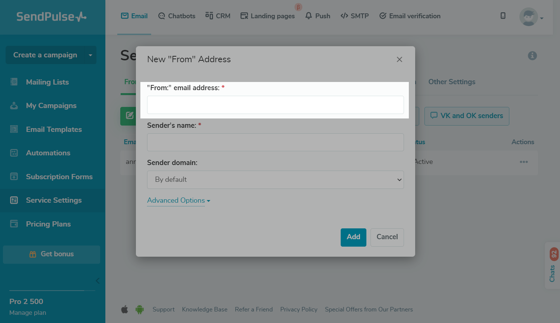The width and height of the screenshot is (560, 323).
Task: Expand Advanced Options
Action: pos(178,200)
